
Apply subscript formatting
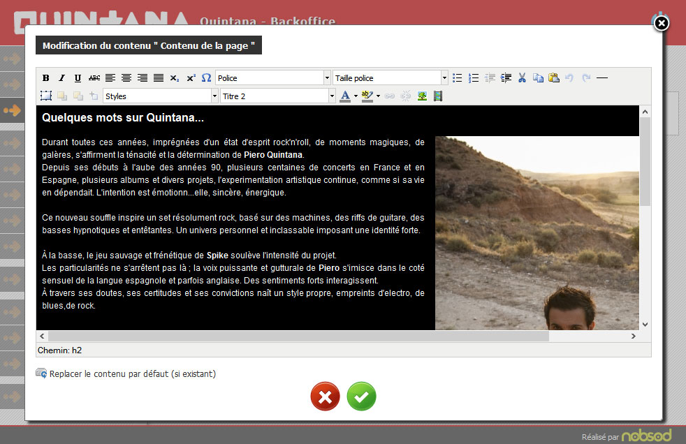click(x=175, y=77)
